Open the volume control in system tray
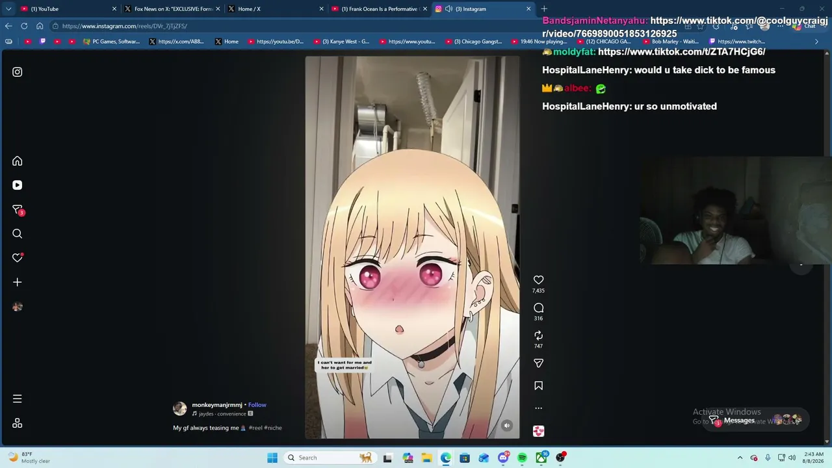This screenshot has width=832, height=468. click(x=792, y=458)
